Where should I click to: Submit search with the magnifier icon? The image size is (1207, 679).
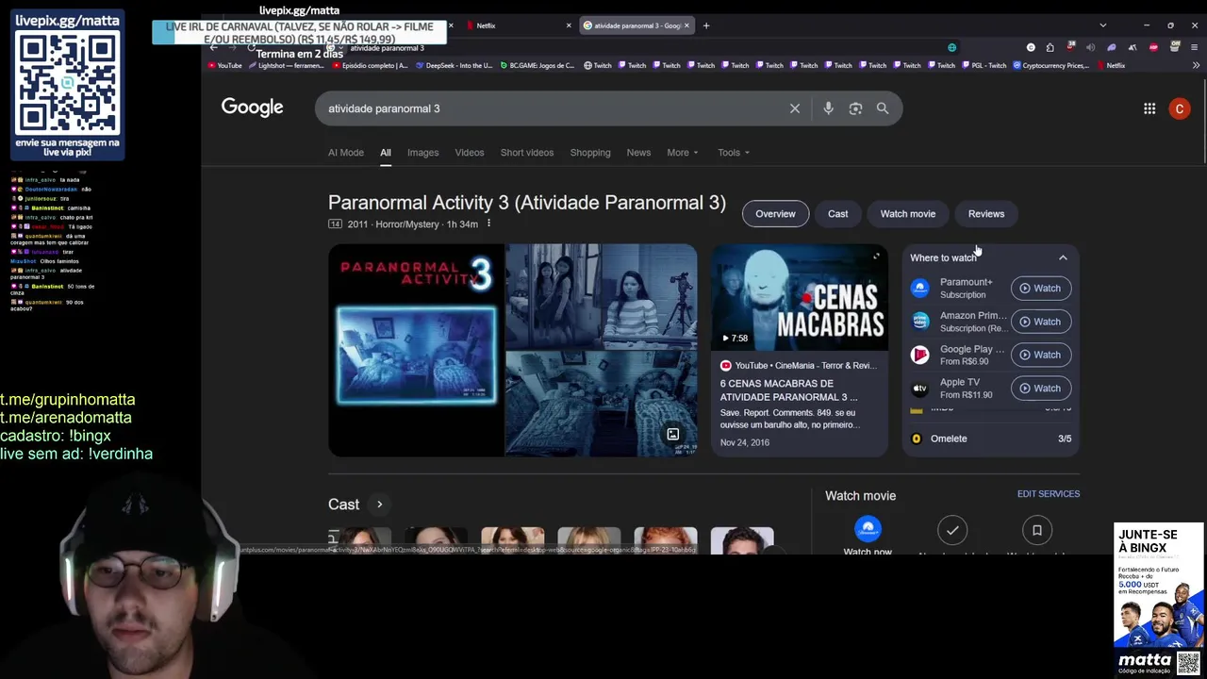click(x=883, y=108)
